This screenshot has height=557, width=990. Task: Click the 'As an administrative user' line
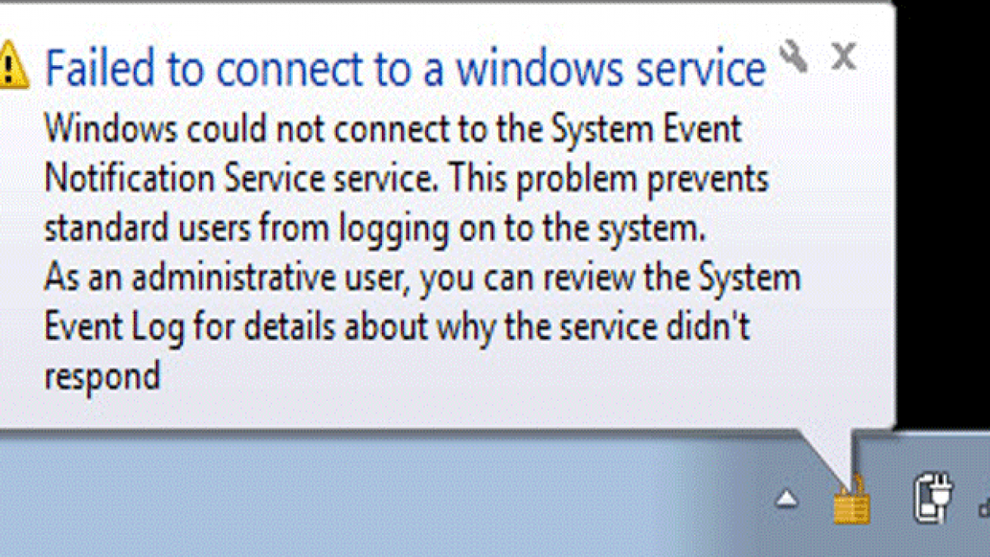[x=422, y=279]
